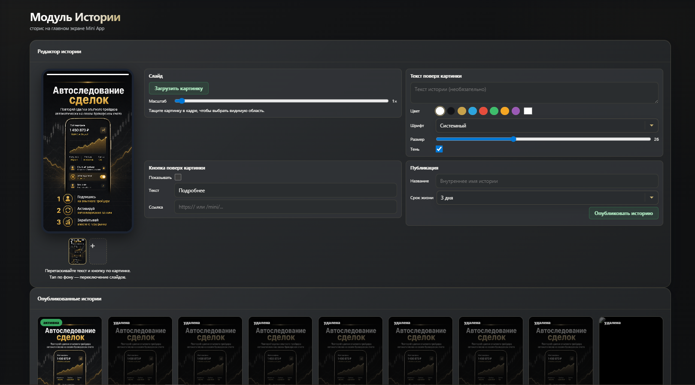Screen dimensions: 695x385
Task: Click the Масштаб scale slider
Action: 281,101
